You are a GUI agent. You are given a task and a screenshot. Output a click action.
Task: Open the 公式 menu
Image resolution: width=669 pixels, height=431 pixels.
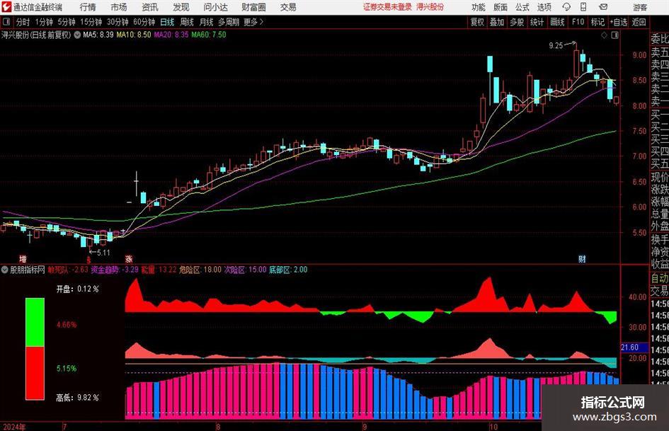click(x=522, y=7)
